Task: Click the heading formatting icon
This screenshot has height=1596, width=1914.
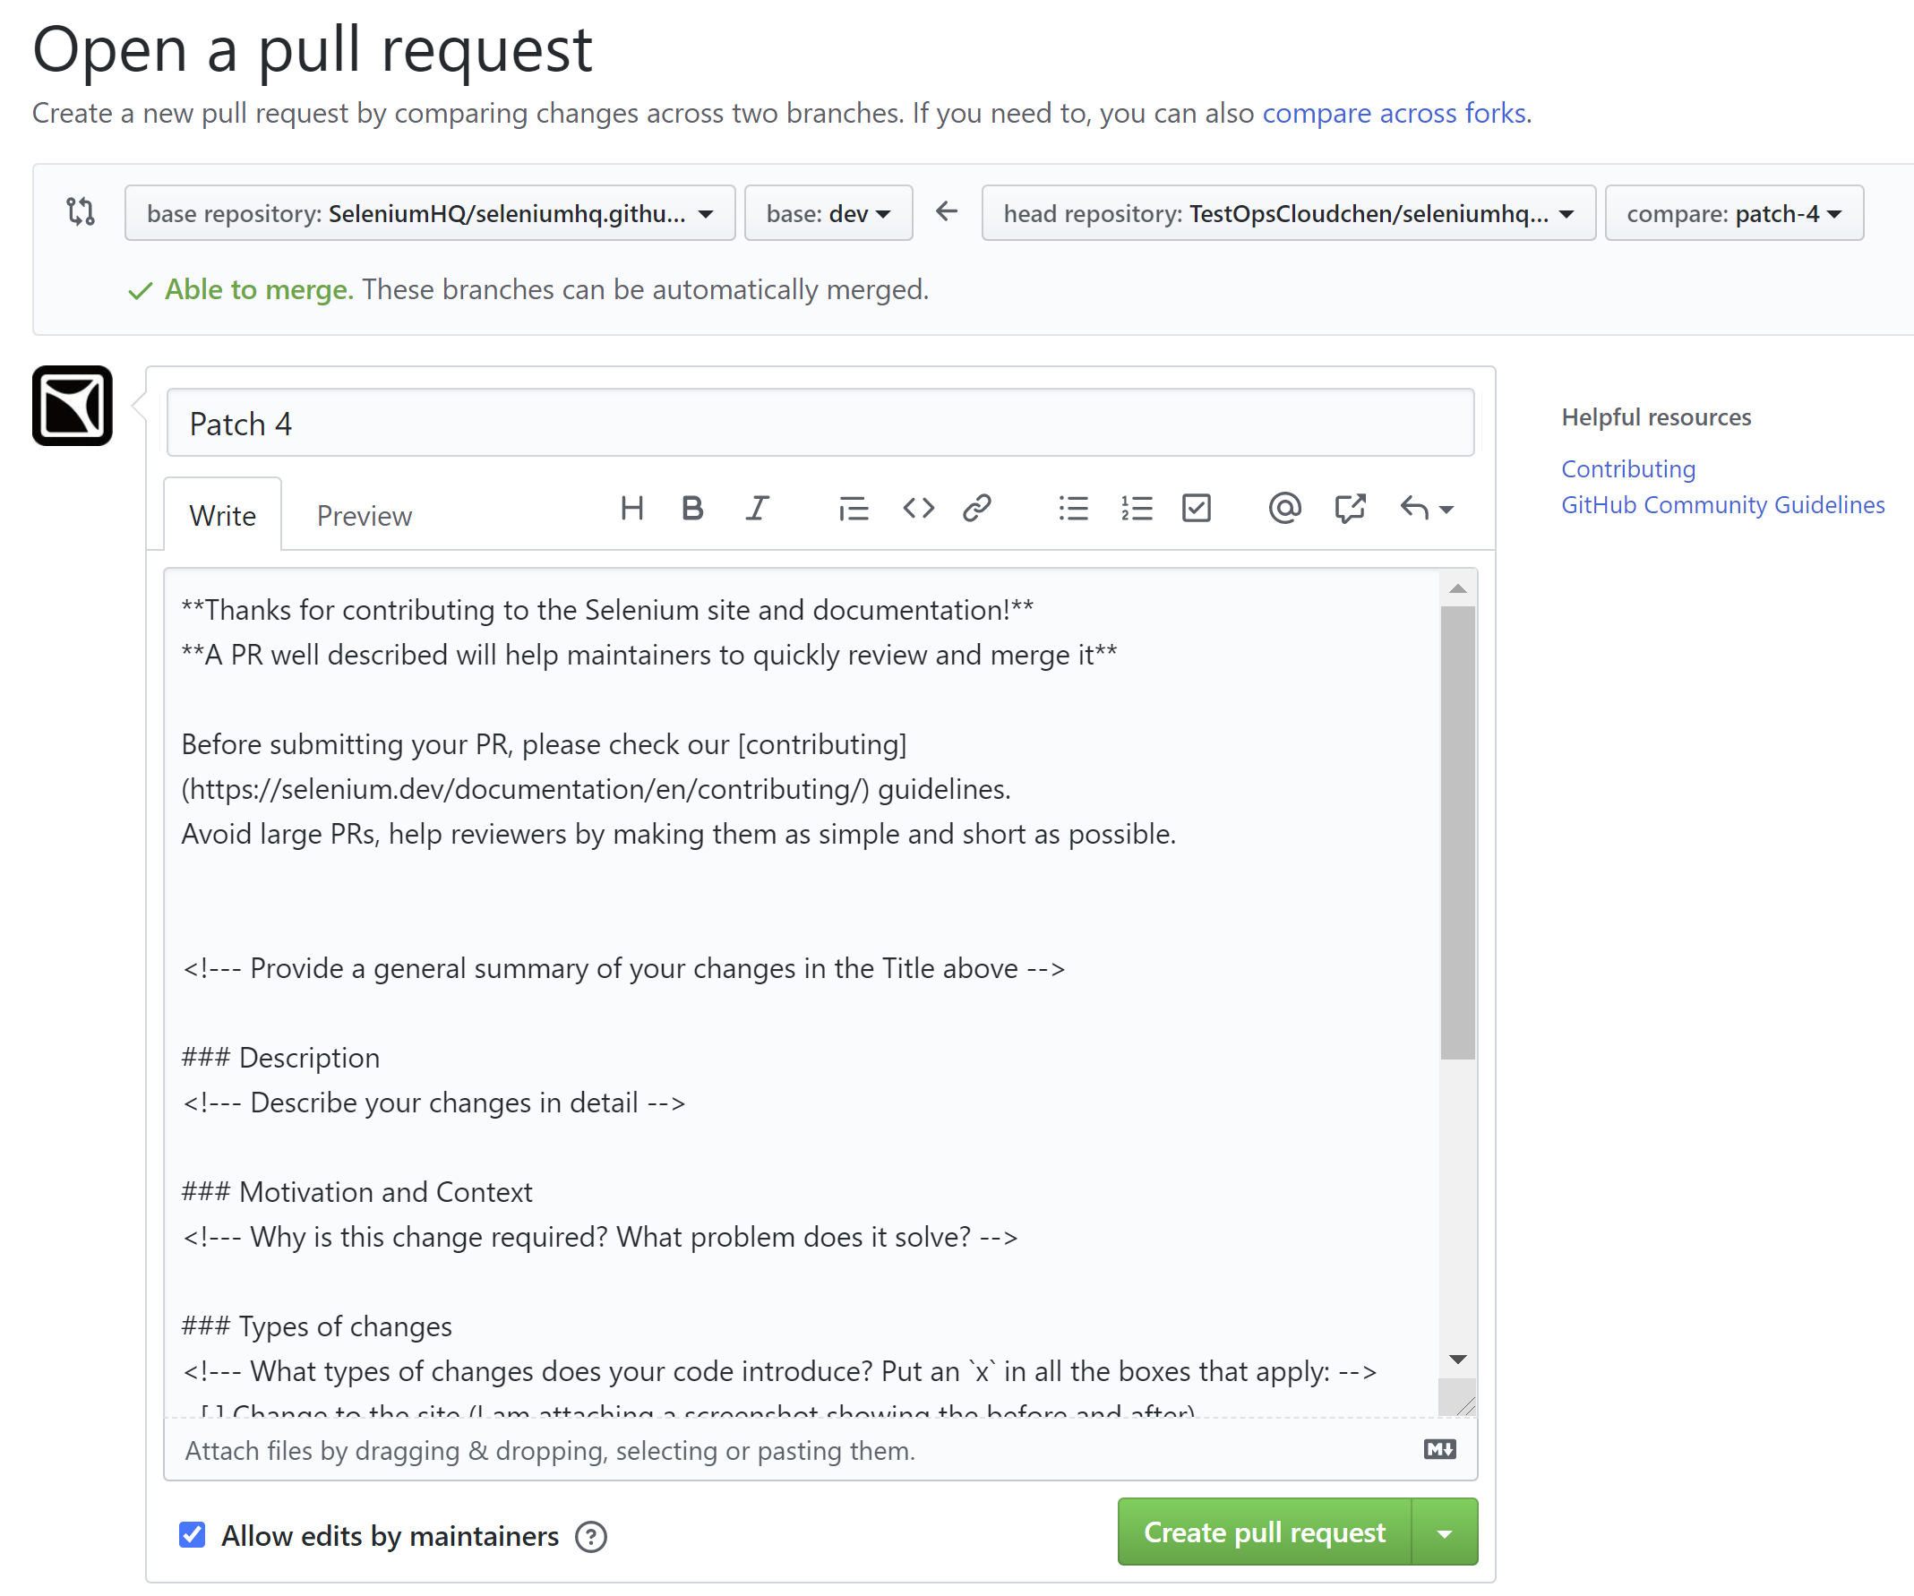Action: pos(631,508)
